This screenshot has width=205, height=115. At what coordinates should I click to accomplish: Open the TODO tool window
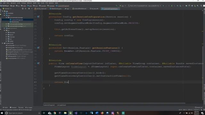[x=5, y=108]
